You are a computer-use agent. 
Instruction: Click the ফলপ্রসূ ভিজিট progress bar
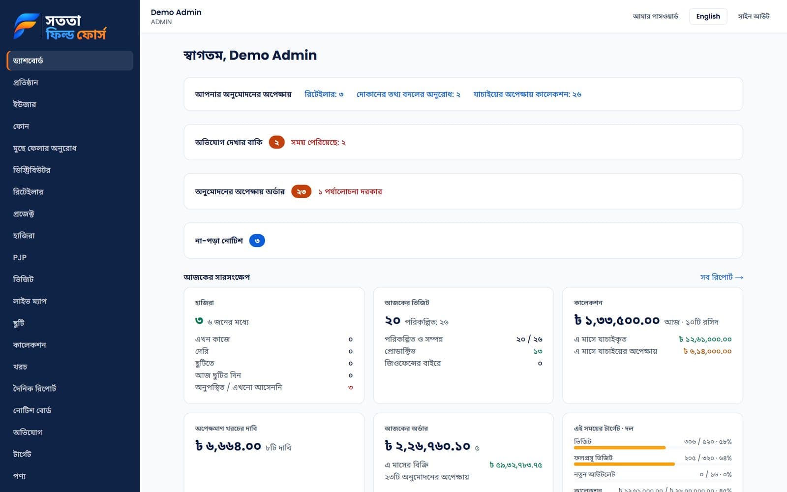click(x=653, y=464)
